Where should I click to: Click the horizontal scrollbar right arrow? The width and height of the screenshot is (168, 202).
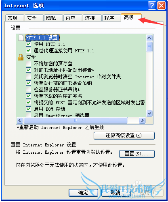click(x=142, y=120)
